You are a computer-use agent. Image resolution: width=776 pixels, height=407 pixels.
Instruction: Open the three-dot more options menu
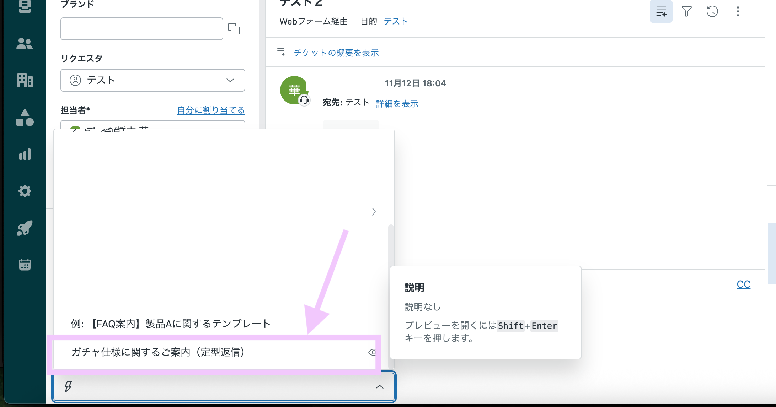[x=738, y=11]
